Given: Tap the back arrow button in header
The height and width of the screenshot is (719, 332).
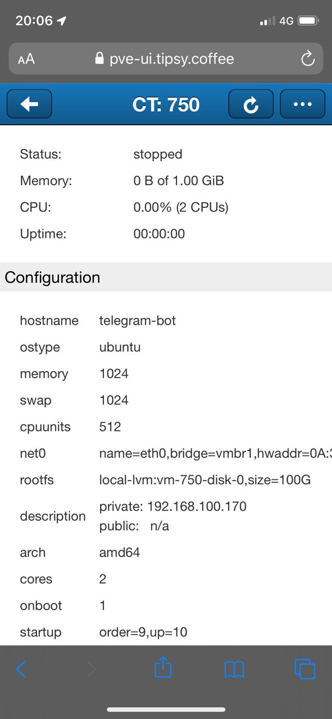Looking at the screenshot, I should (29, 104).
